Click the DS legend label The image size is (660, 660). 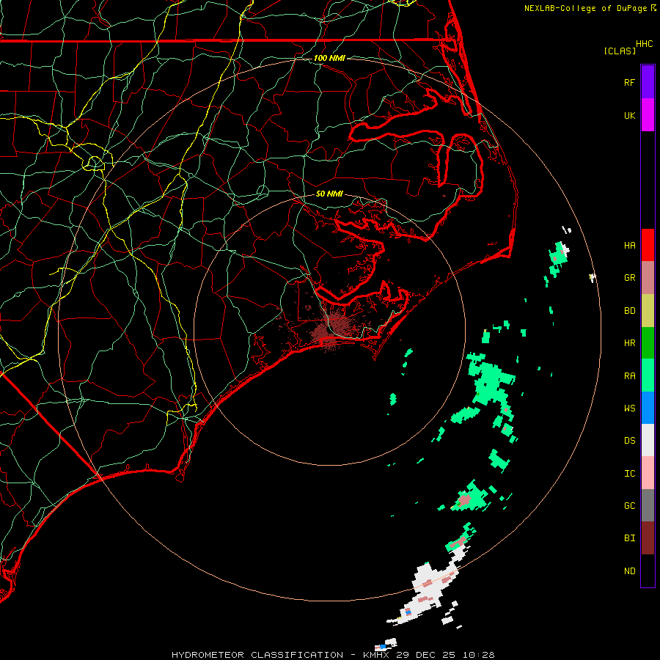(x=629, y=441)
